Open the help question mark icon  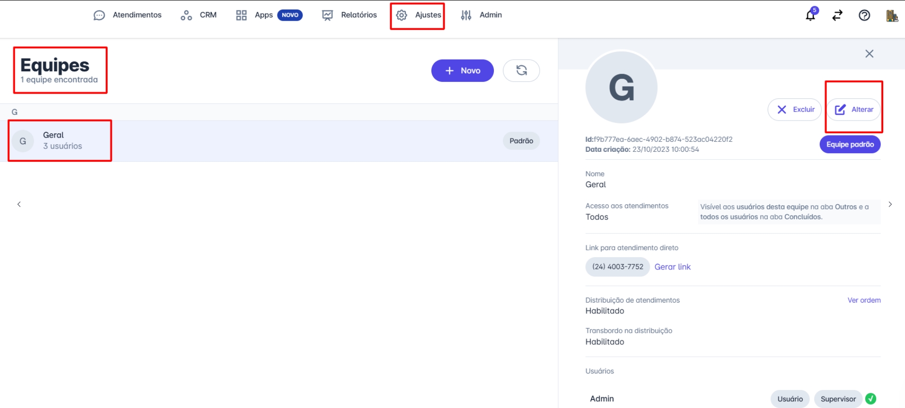point(864,15)
